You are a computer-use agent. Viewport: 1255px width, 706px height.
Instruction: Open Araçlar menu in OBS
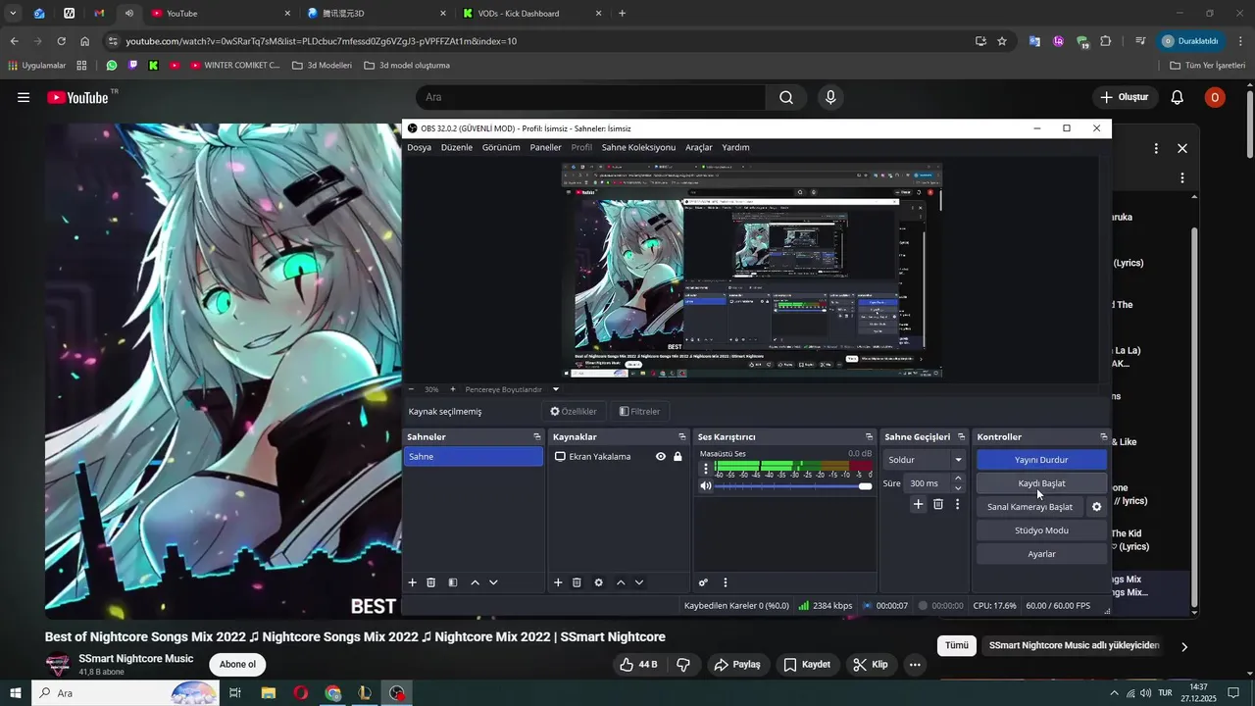[699, 147]
